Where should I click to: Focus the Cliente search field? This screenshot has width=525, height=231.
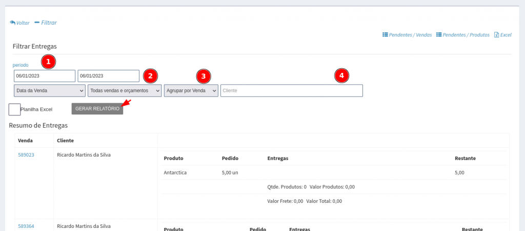coord(291,91)
